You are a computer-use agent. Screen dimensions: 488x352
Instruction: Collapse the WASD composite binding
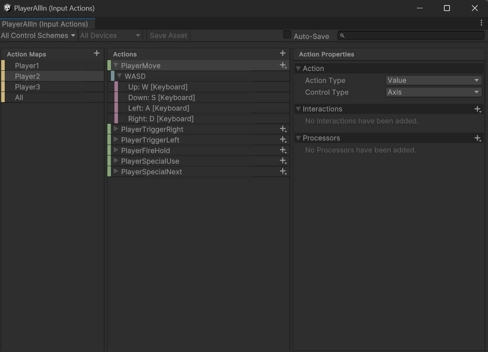tap(119, 76)
